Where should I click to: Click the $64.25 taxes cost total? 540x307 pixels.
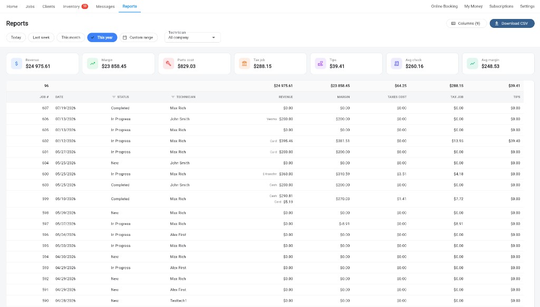(401, 86)
